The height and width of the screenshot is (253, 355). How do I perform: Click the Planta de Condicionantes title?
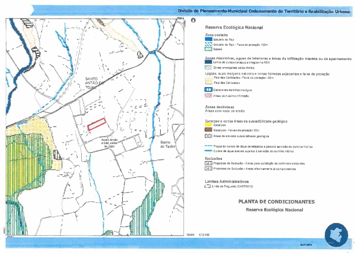tap(276, 202)
